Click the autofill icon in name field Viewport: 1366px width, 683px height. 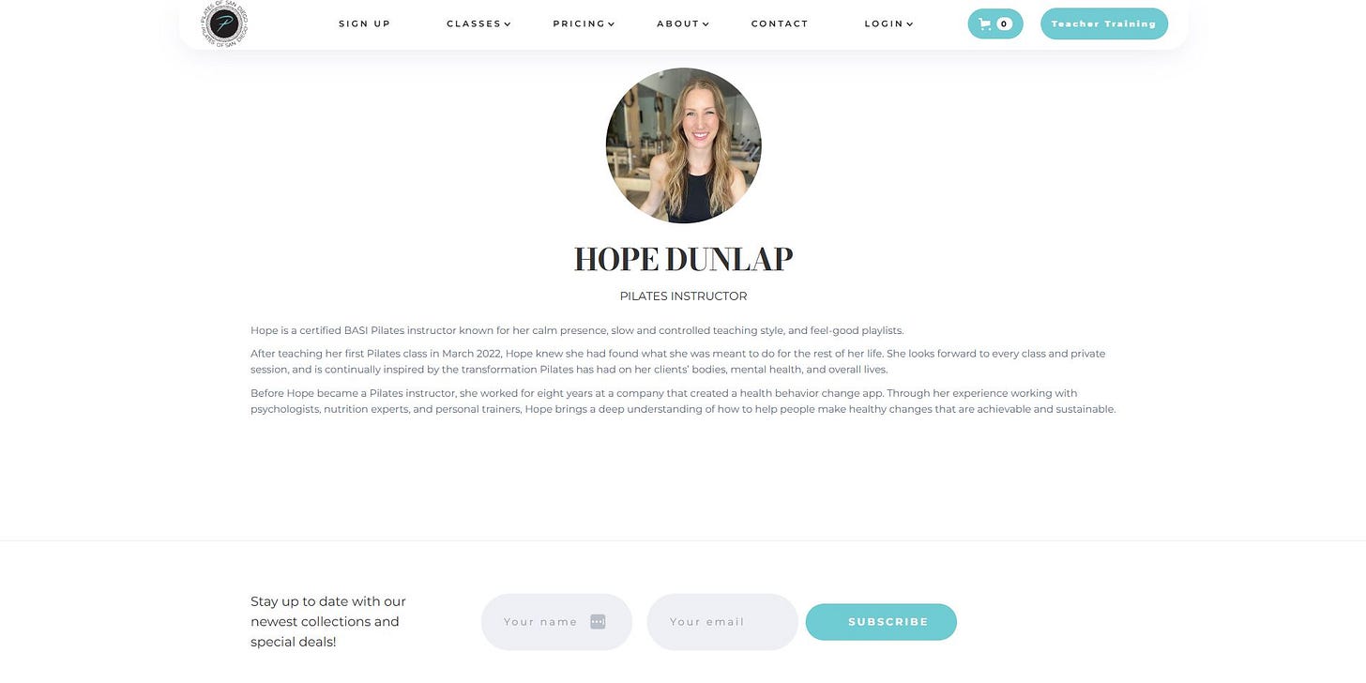598,621
